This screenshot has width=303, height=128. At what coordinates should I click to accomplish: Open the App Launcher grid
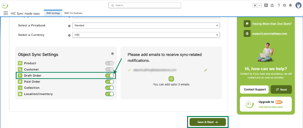(x=6, y=13)
